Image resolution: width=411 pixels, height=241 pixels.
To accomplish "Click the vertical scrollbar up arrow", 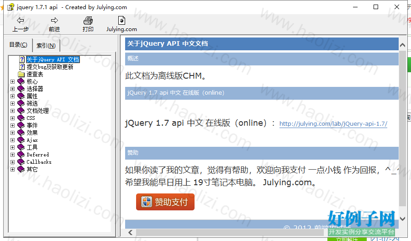I will pyautogui.click(x=403, y=45).
